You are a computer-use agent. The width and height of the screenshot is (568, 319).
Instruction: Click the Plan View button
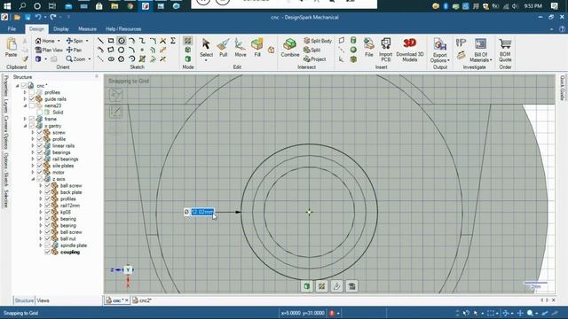pos(49,50)
